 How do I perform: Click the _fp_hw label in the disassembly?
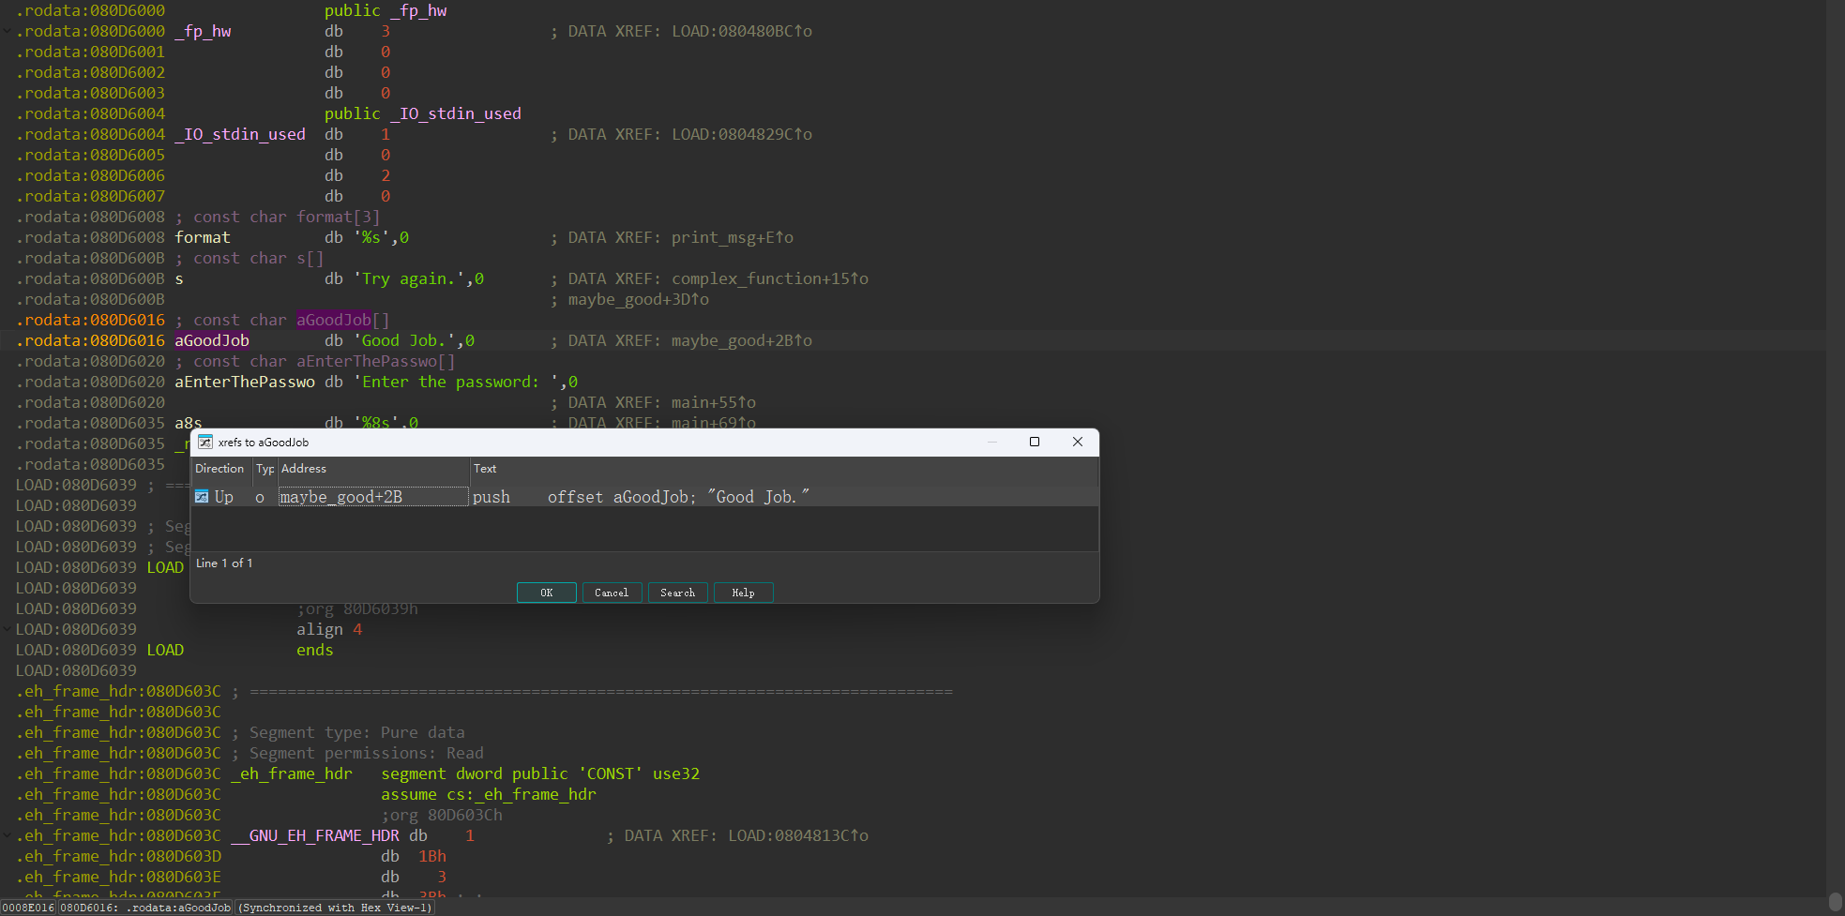pos(203,31)
